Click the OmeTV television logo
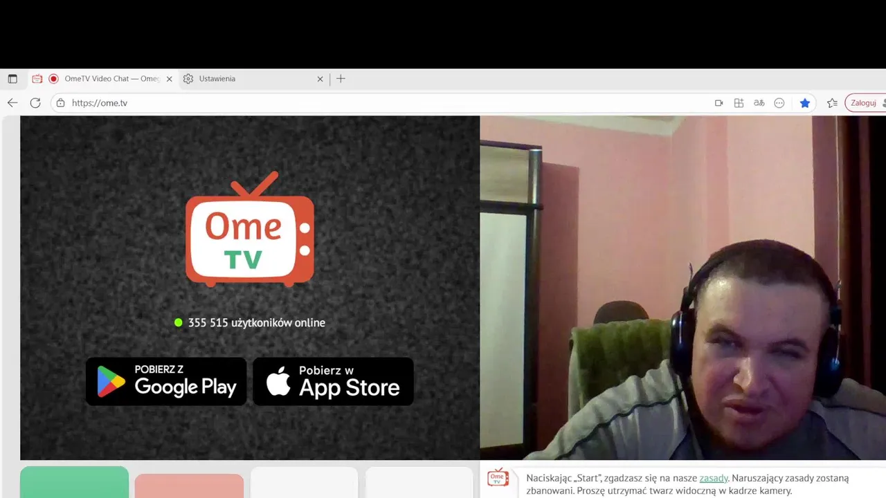The width and height of the screenshot is (886, 498). click(250, 229)
